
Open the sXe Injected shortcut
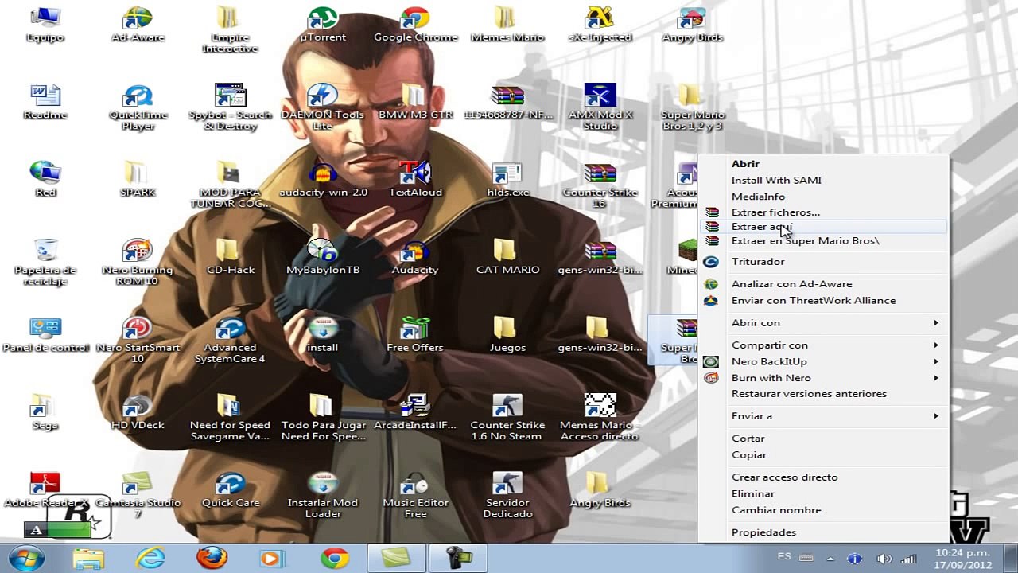point(600,25)
